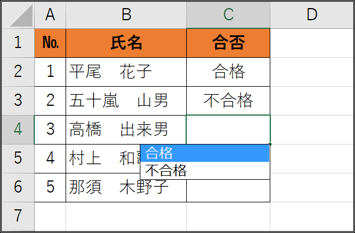Image resolution: width=355 pixels, height=233 pixels.
Task: Select cell containing 平尾 花子
Action: (126, 72)
